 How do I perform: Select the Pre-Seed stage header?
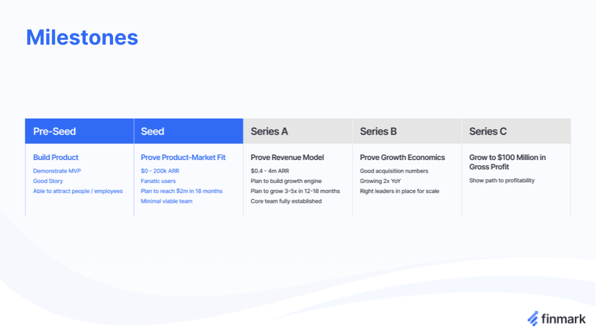79,131
